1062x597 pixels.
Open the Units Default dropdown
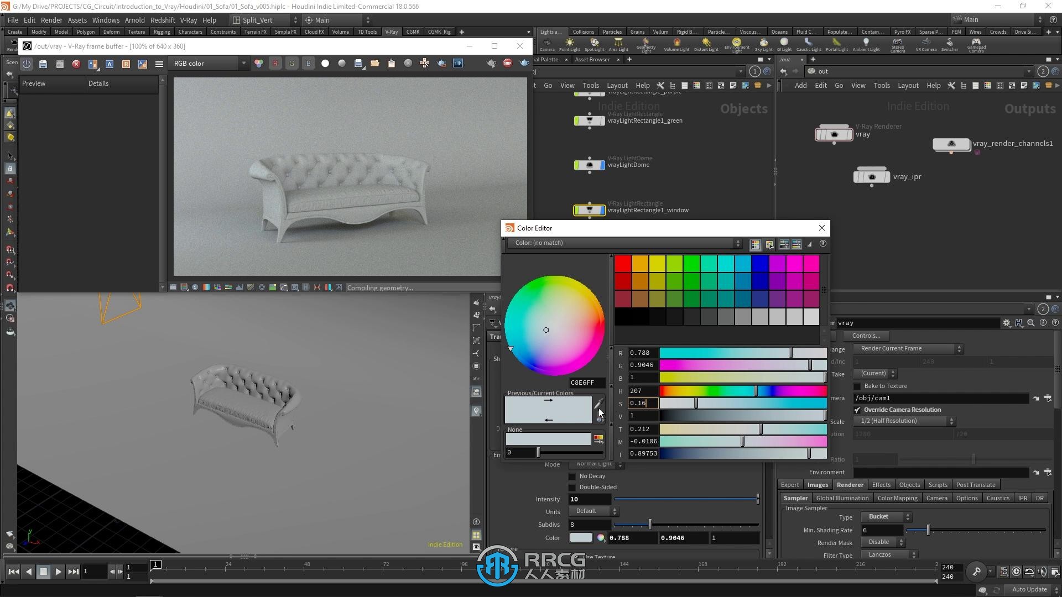point(593,511)
